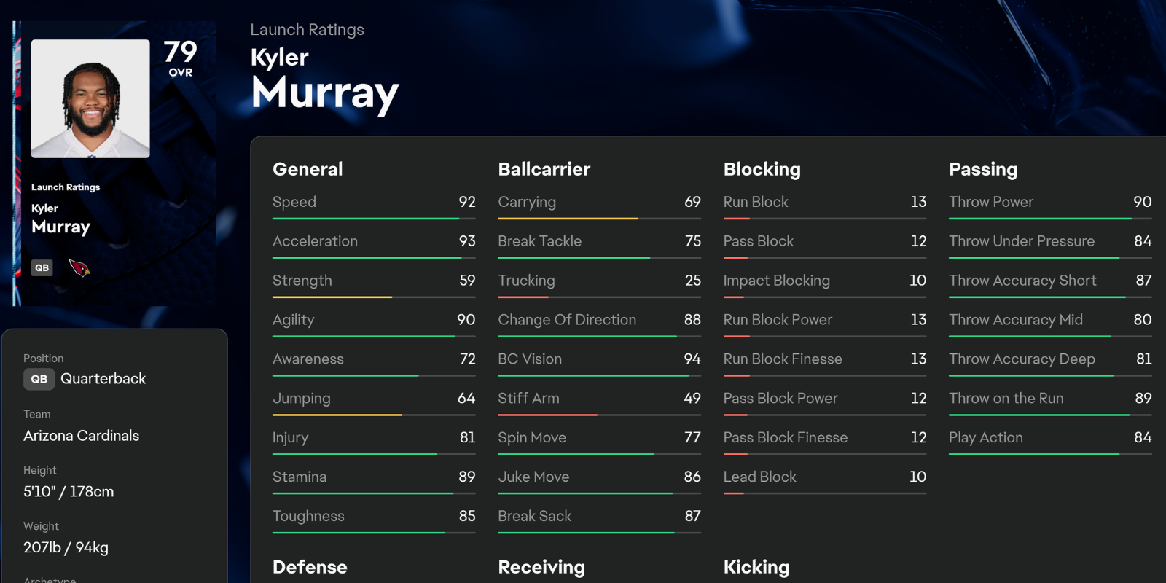This screenshot has width=1166, height=583.
Task: Click the Blocking category heading
Action: tap(762, 169)
